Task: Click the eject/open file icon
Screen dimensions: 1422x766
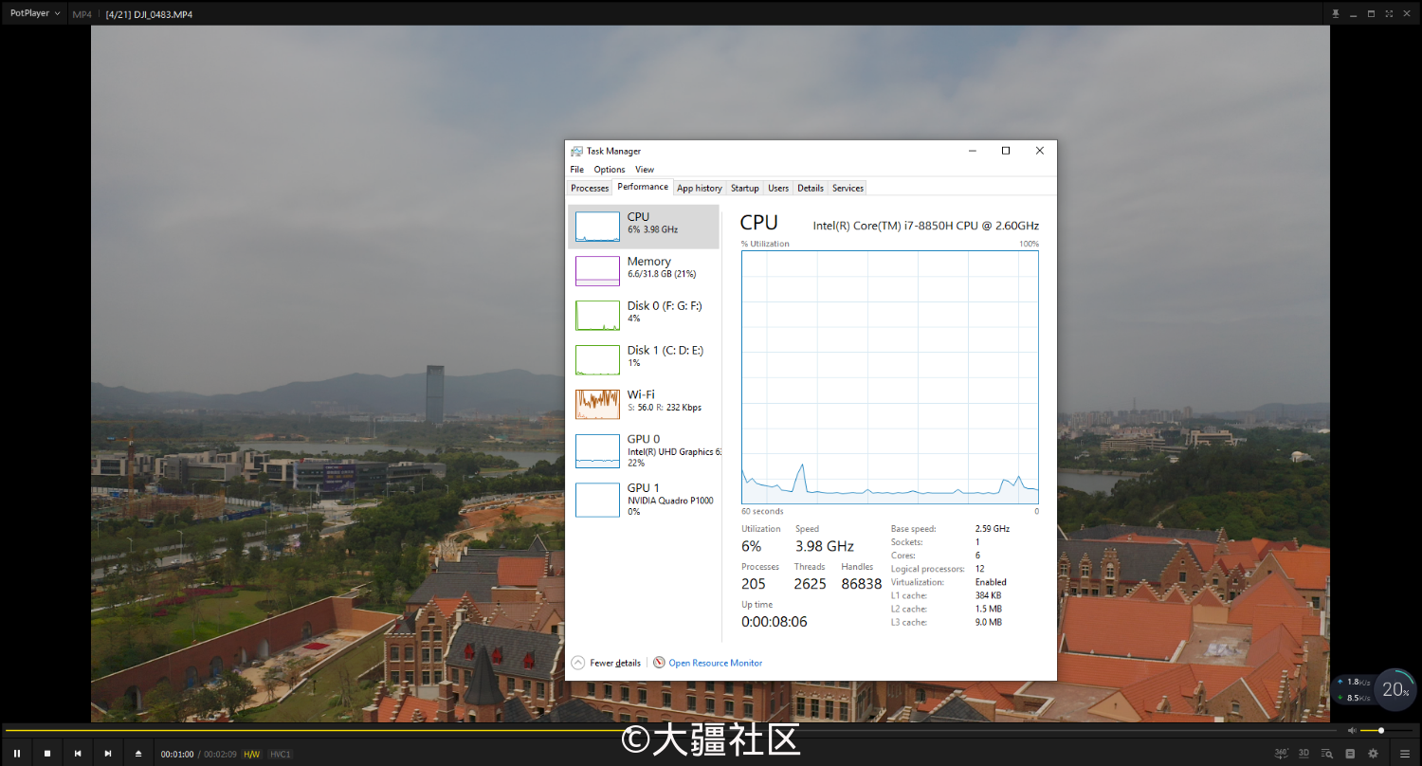Action: (x=138, y=754)
